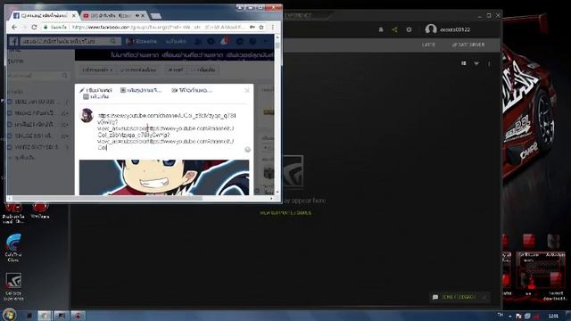Open GeForce Experience settings gear
The width and height of the screenshot is (571, 321).
(x=409, y=29)
